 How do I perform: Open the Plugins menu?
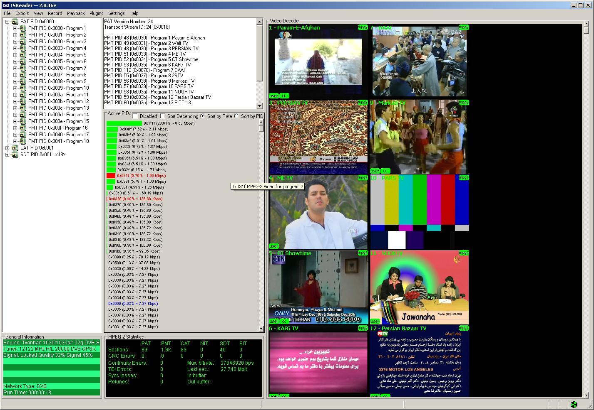point(96,13)
